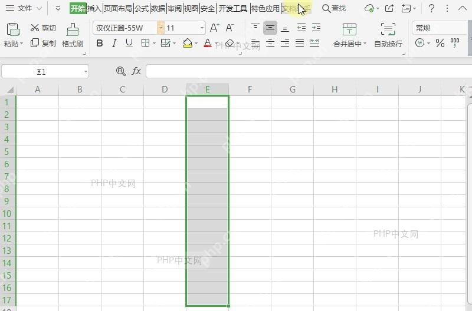Center text horizontally
The image size is (472, 311).
pos(270,42)
